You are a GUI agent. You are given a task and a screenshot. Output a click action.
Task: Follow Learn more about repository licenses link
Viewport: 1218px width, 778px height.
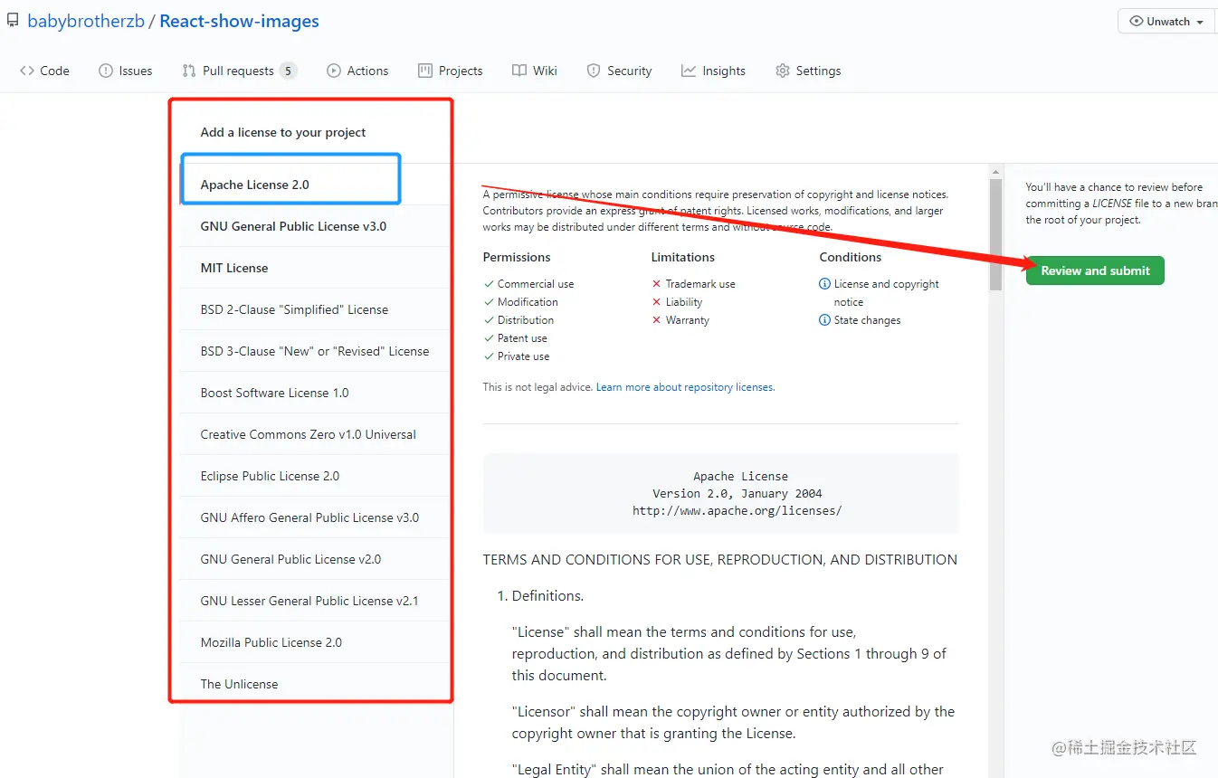click(685, 387)
